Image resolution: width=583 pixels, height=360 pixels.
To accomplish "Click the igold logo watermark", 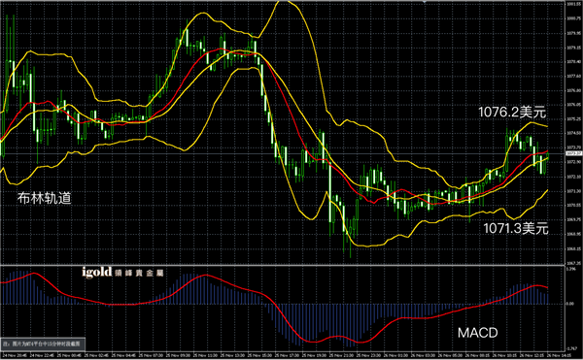I will point(96,272).
